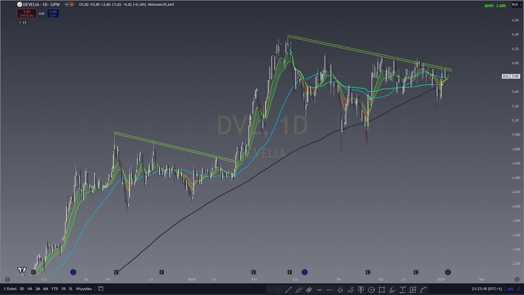This screenshot has height=295, width=524.
Task: Toggle the adj (adjusted data) setting
Action: [510, 289]
